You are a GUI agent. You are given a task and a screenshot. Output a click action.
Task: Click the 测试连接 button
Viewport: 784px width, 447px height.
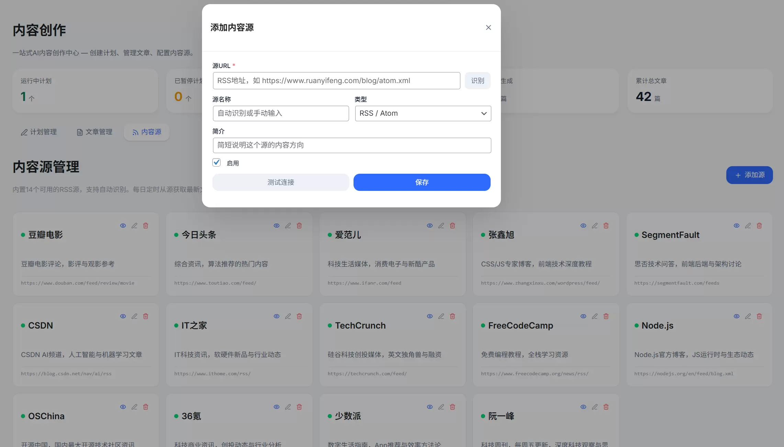click(281, 182)
